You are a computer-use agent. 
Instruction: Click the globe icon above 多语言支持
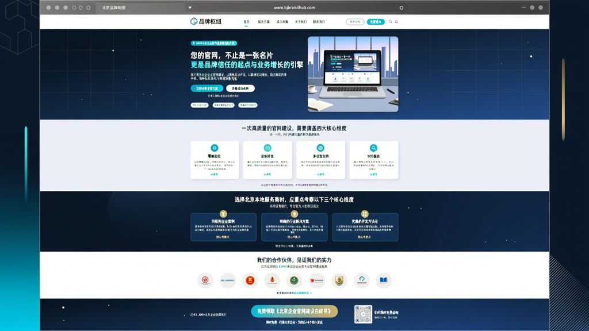coord(320,148)
